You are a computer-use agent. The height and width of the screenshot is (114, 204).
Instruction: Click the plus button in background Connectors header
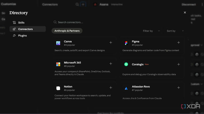point(83,4)
